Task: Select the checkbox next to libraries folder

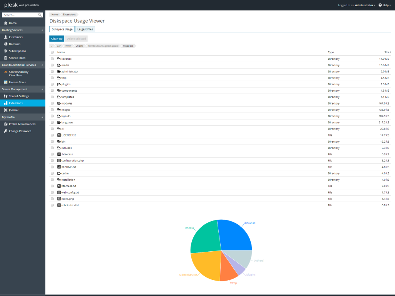Action: click(x=52, y=59)
